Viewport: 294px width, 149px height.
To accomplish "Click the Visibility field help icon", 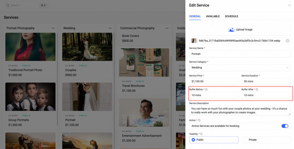I will (x=201, y=134).
